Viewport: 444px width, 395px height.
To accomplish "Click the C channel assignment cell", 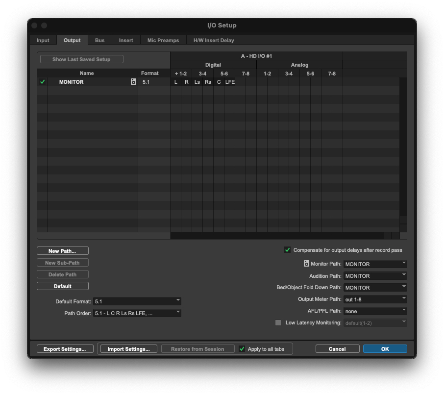I will (219, 82).
